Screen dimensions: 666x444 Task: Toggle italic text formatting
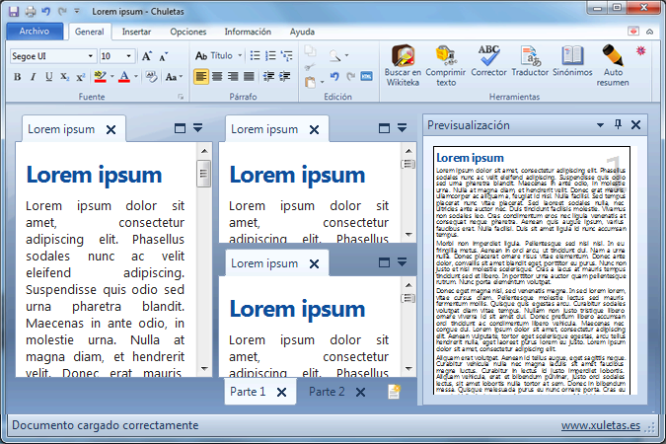34,77
